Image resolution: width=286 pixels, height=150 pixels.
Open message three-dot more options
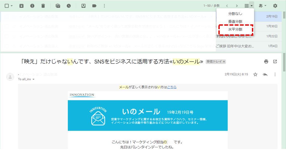point(275,74)
